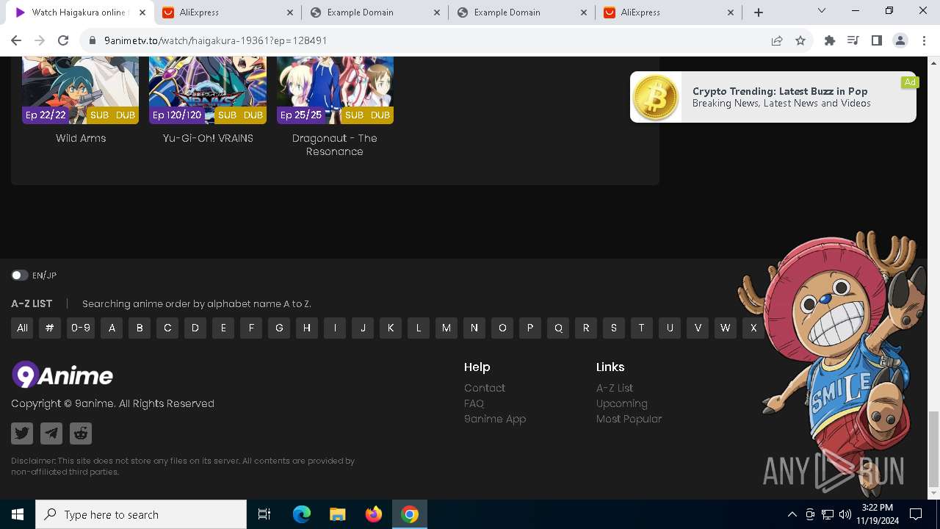Open a new browser tab
Viewport: 940px width, 529px height.
point(759,12)
